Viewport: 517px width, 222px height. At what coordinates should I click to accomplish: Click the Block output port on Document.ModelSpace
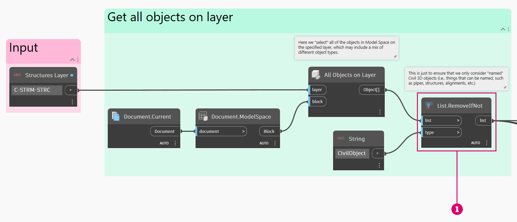tap(269, 132)
